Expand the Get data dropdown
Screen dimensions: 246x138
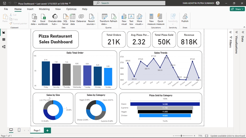tap(34, 24)
